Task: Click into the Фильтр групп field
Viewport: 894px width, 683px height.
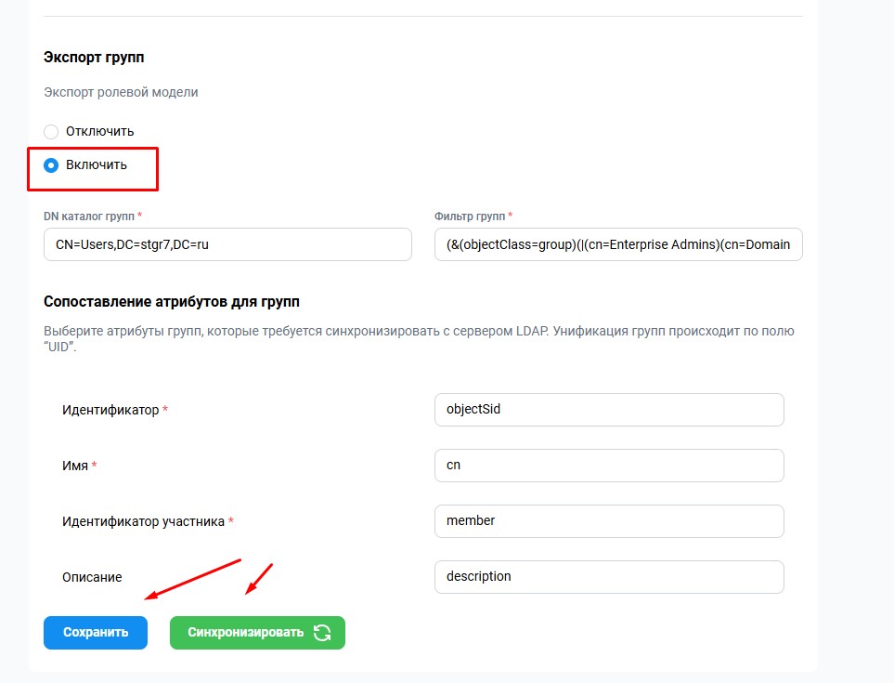Action: 618,244
